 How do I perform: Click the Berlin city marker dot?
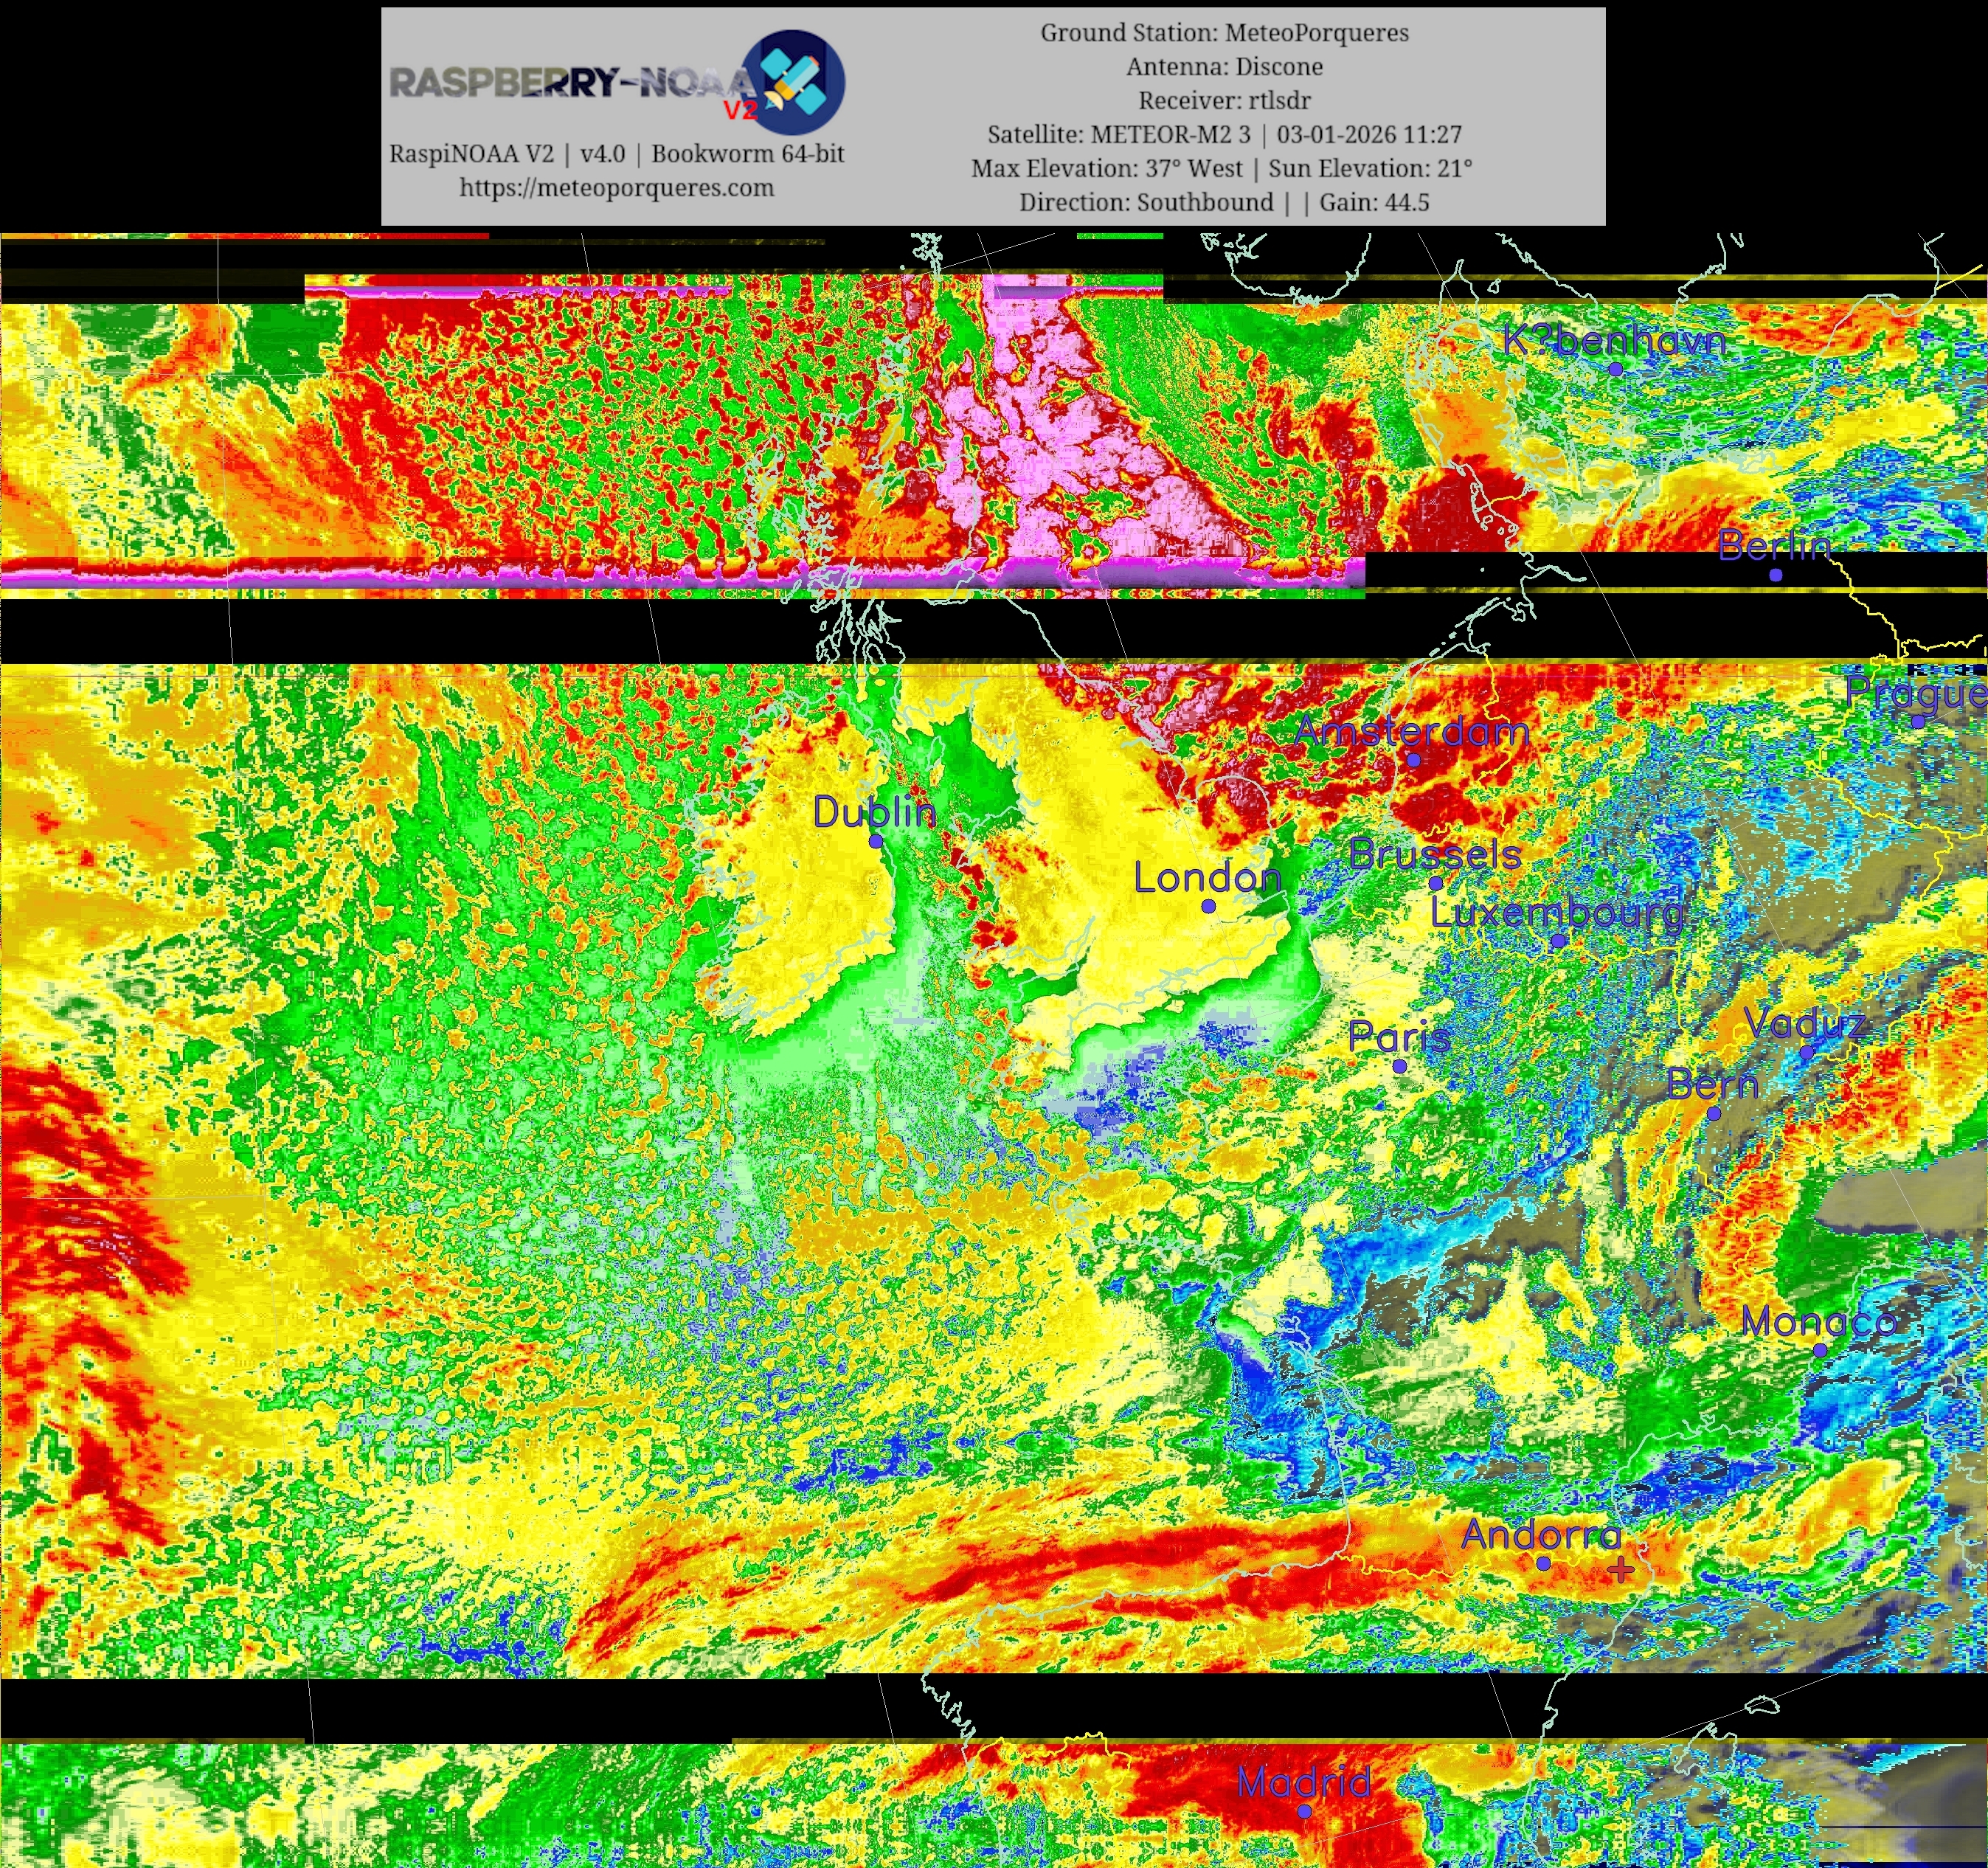tap(1775, 575)
